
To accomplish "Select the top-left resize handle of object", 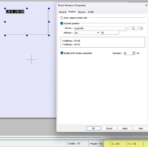I will pos(5,9).
